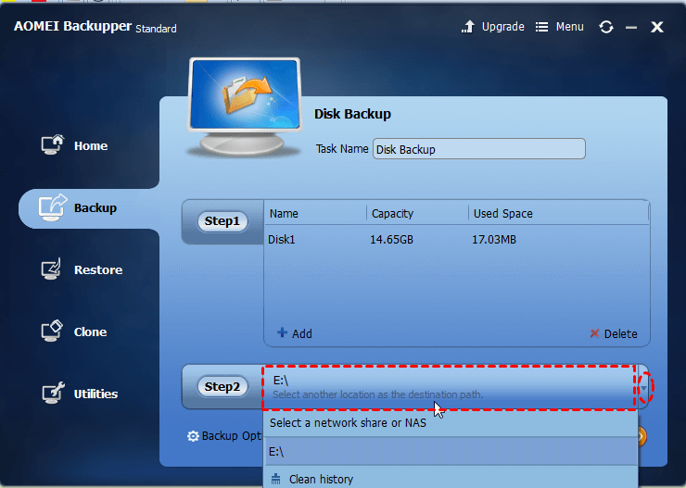The width and height of the screenshot is (686, 488).
Task: Close the AOMEI Backupper window
Action: [x=656, y=27]
